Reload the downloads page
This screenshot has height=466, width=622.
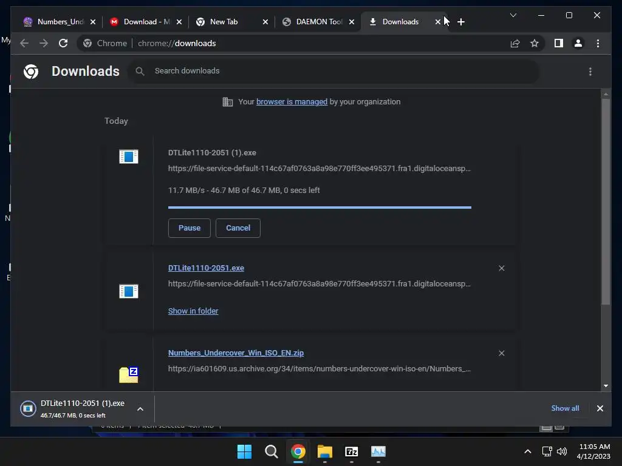[63, 43]
